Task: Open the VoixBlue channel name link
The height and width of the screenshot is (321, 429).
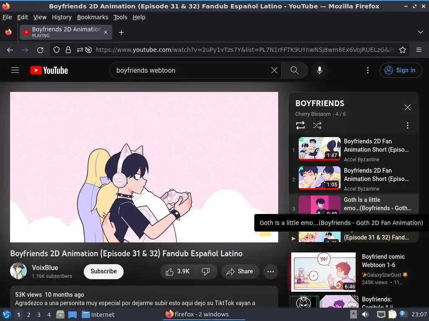Action: [x=45, y=267]
